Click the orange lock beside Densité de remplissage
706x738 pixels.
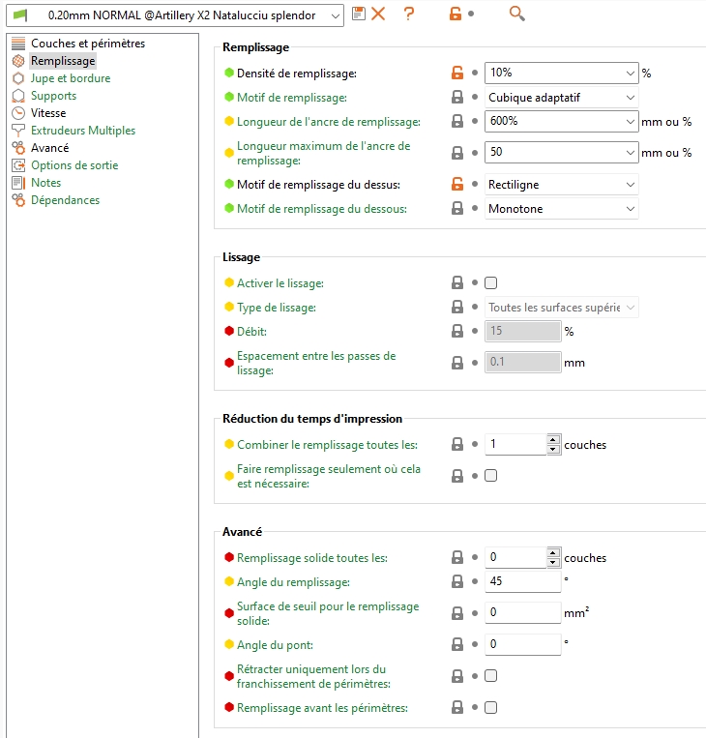[457, 73]
